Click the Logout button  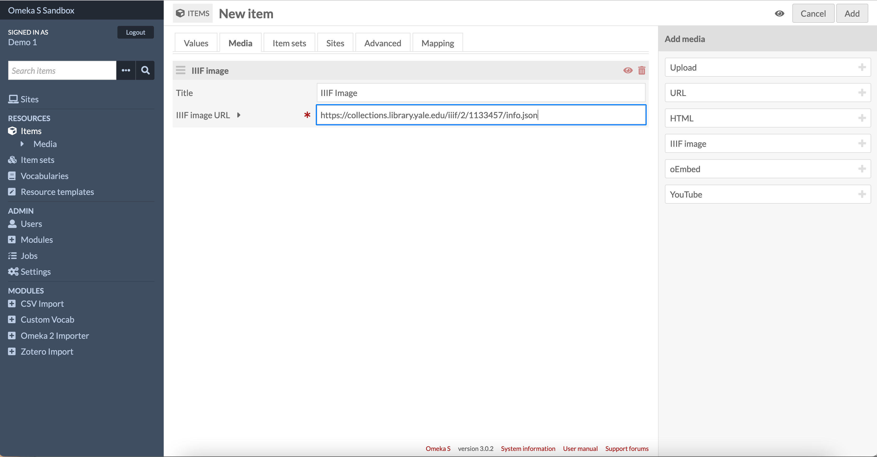(135, 32)
